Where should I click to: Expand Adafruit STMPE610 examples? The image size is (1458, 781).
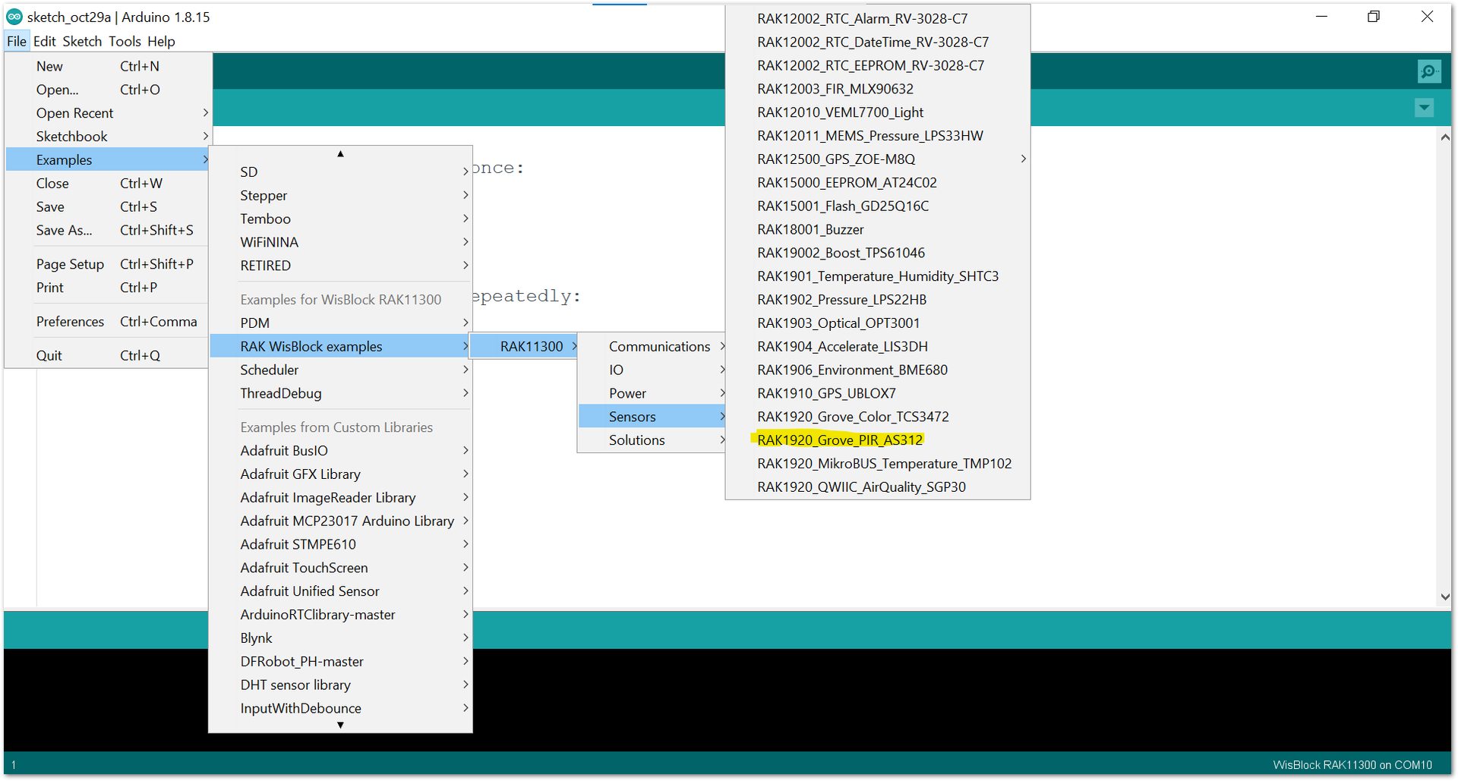click(x=341, y=544)
